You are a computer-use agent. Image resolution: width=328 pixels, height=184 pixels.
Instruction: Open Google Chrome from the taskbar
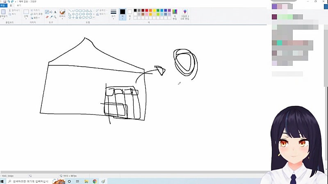(x=95, y=181)
